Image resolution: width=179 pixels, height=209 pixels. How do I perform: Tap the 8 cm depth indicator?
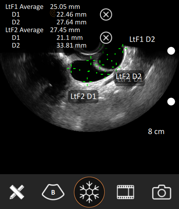156,132
